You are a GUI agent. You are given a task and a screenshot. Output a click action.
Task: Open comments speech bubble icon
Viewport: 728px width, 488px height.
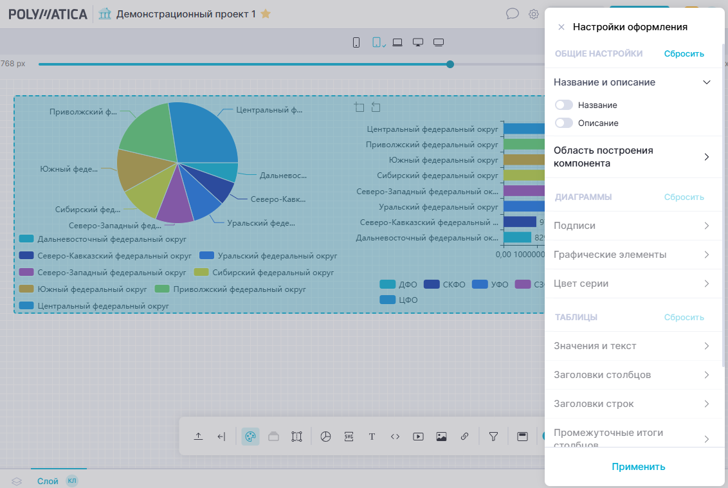(x=513, y=14)
